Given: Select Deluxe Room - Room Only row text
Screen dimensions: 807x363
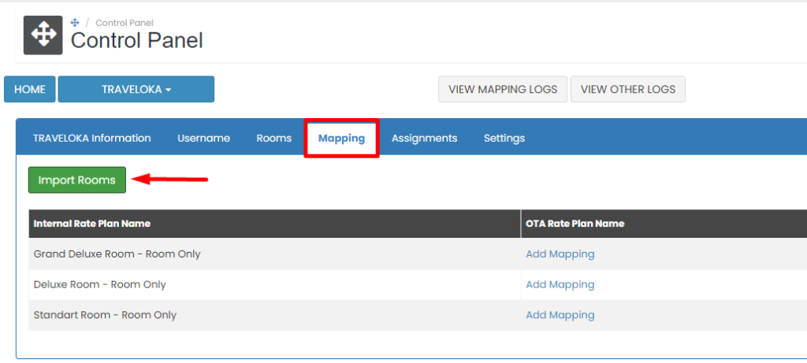Looking at the screenshot, I should tap(100, 285).
